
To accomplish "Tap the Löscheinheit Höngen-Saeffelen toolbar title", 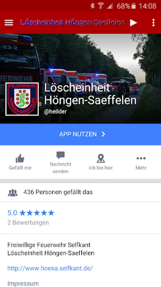I will (73, 23).
